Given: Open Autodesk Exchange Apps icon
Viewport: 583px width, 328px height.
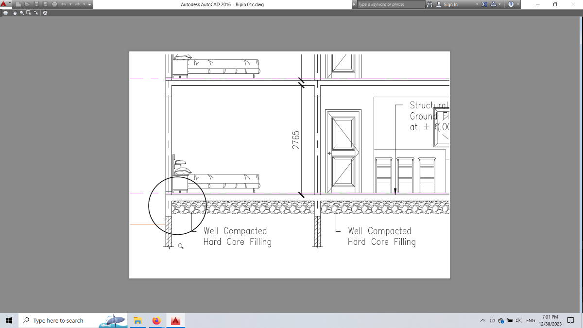Looking at the screenshot, I should [x=484, y=4].
